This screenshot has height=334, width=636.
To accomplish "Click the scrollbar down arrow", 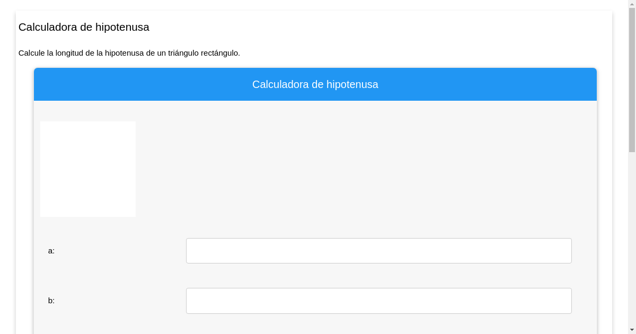I will click(632, 330).
